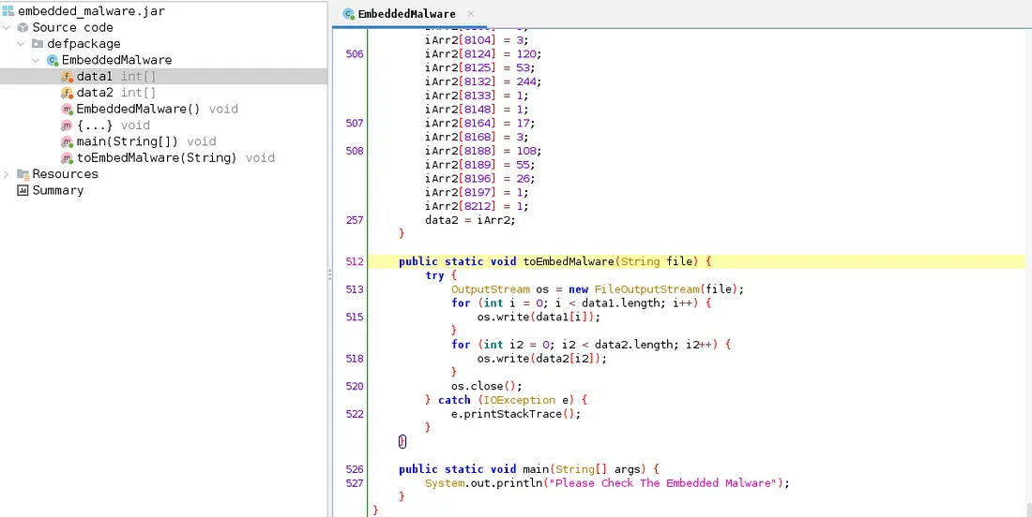Click the Source code package icon
This screenshot has height=517, width=1032.
point(23,27)
